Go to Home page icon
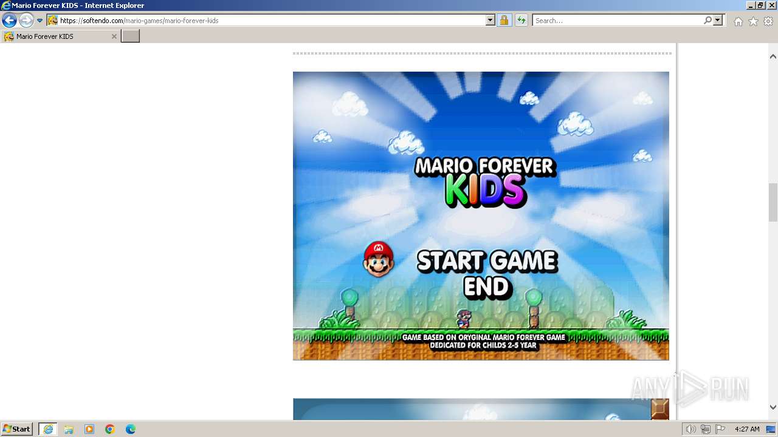The height and width of the screenshot is (437, 778). [x=738, y=21]
